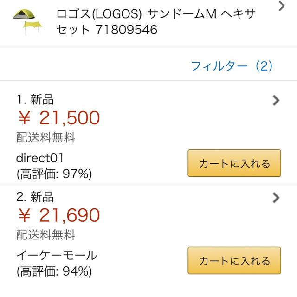
Task: Select the 2. 新品 offer heading
Action: pyautogui.click(x=35, y=197)
